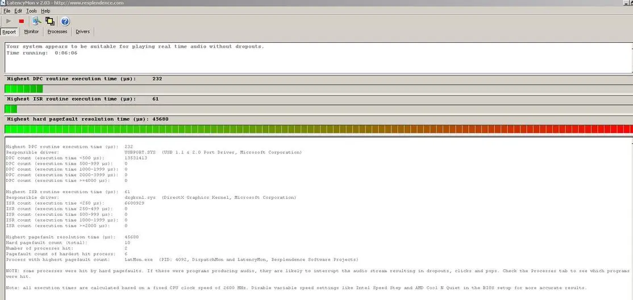Click the hard pagefault resolution time bar
This screenshot has width=633, height=300.
tap(318, 129)
